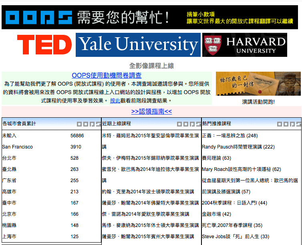Open 從血腥星期天到第一位黑人總統 course

click(250, 186)
